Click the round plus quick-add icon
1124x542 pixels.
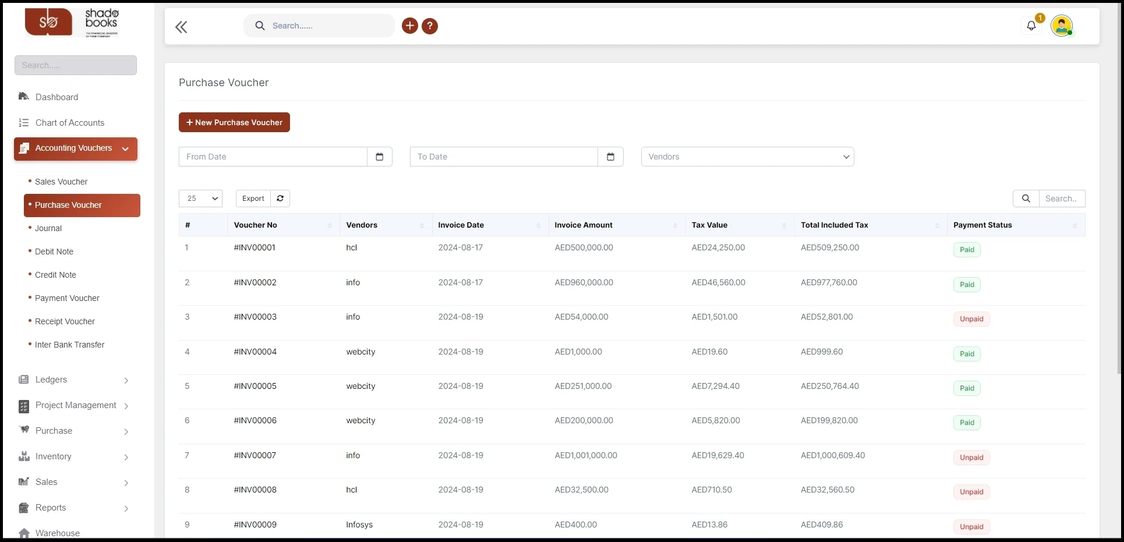[x=410, y=26]
